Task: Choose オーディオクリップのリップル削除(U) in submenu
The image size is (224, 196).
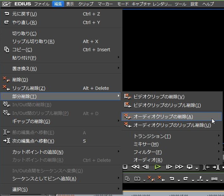Action: (x=172, y=125)
